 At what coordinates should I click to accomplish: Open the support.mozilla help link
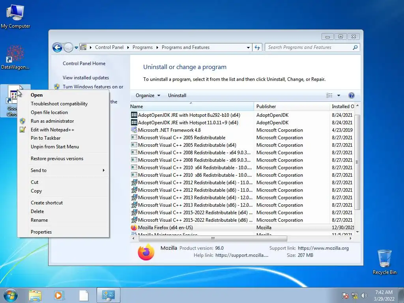point(242,255)
